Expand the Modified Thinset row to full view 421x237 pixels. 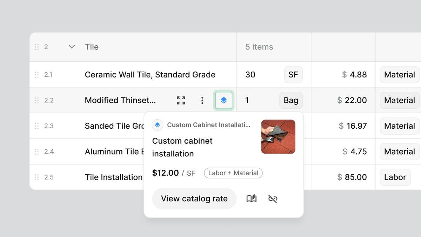click(181, 100)
